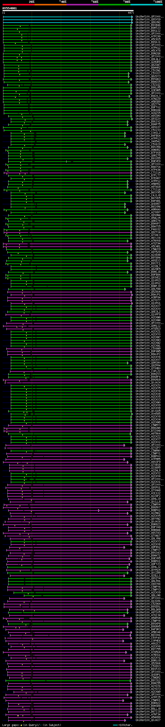Open the UniRef100_B9GRF4 hit
165x727 pixels.
click(x=148, y=377)
